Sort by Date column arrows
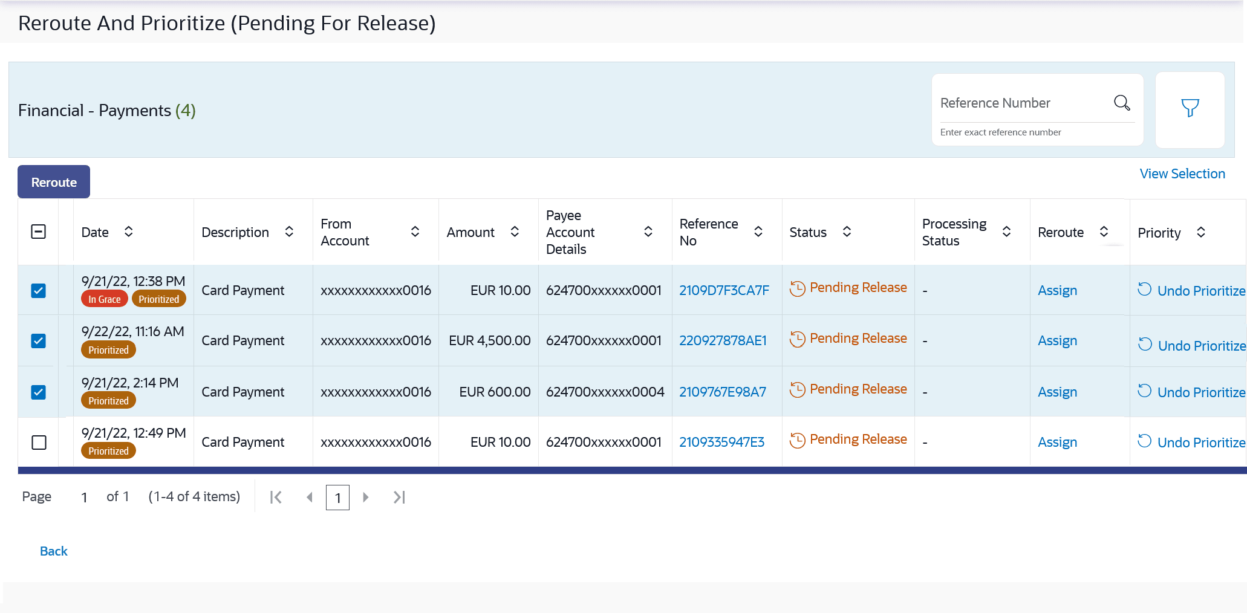 pyautogui.click(x=128, y=232)
